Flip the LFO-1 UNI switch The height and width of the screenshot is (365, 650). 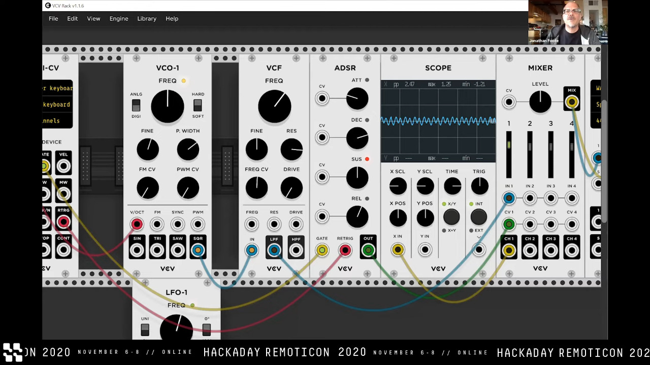pyautogui.click(x=145, y=330)
